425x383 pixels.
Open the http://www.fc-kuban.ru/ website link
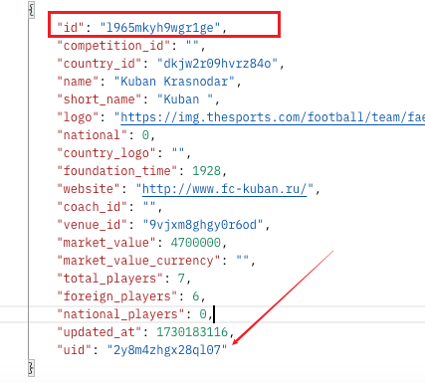pos(225,189)
